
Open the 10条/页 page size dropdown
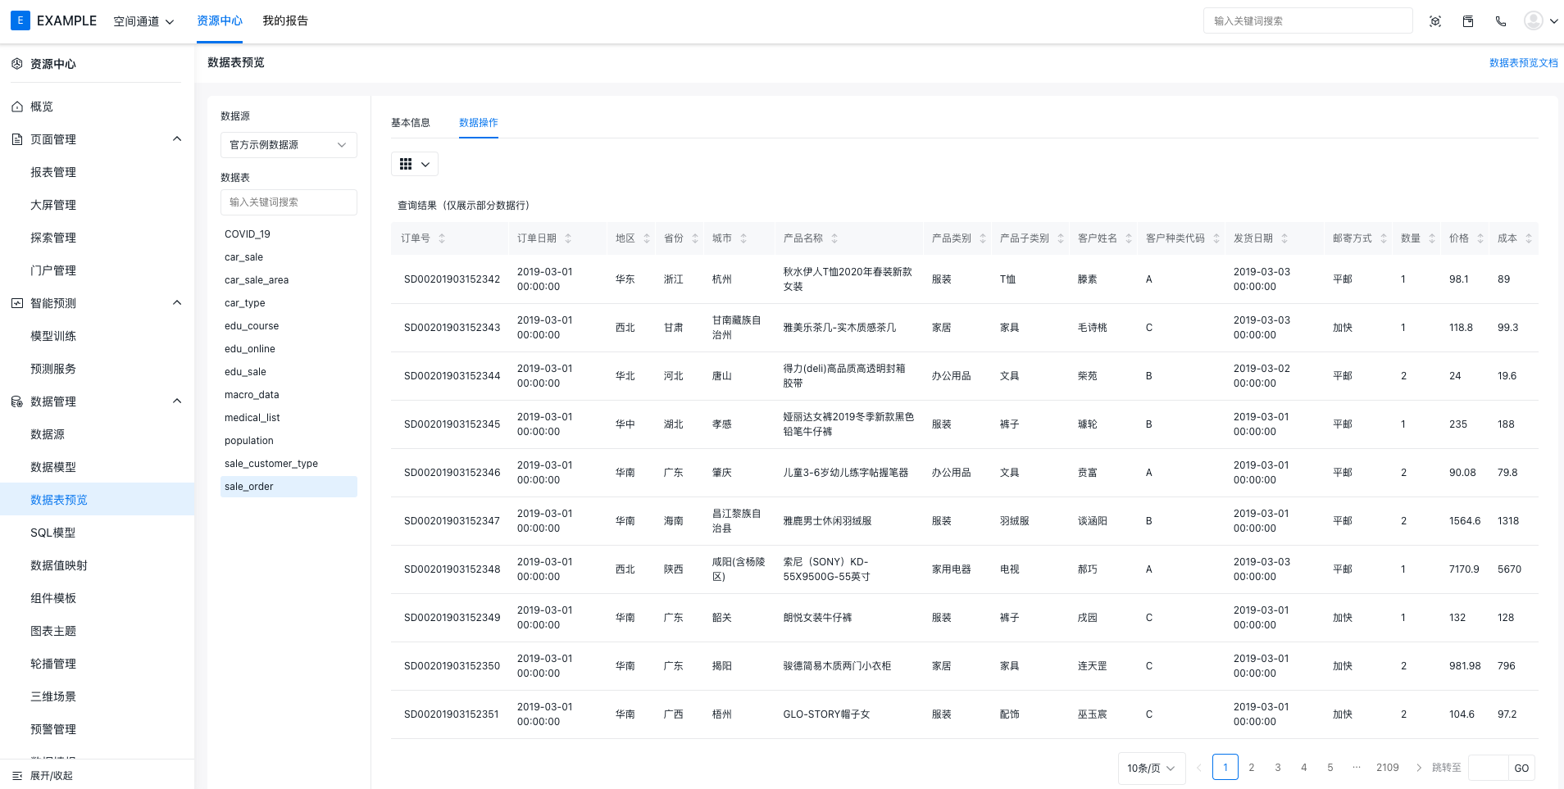pos(1152,768)
